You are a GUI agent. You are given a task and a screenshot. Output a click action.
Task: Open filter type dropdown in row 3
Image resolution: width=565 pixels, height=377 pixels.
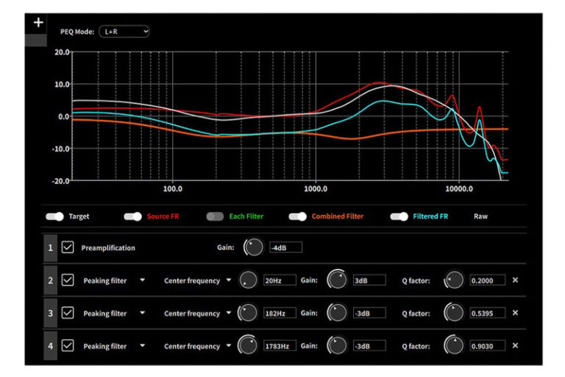142,313
